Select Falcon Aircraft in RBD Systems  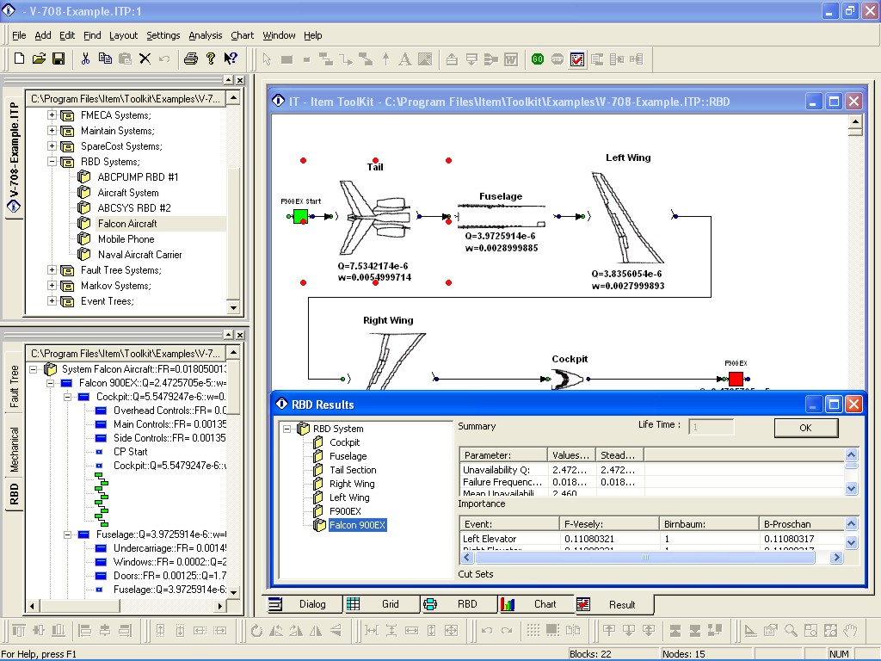[127, 224]
